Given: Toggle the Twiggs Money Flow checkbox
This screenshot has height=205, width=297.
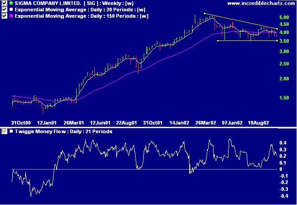Looking at the screenshot, I should (x=4, y=131).
